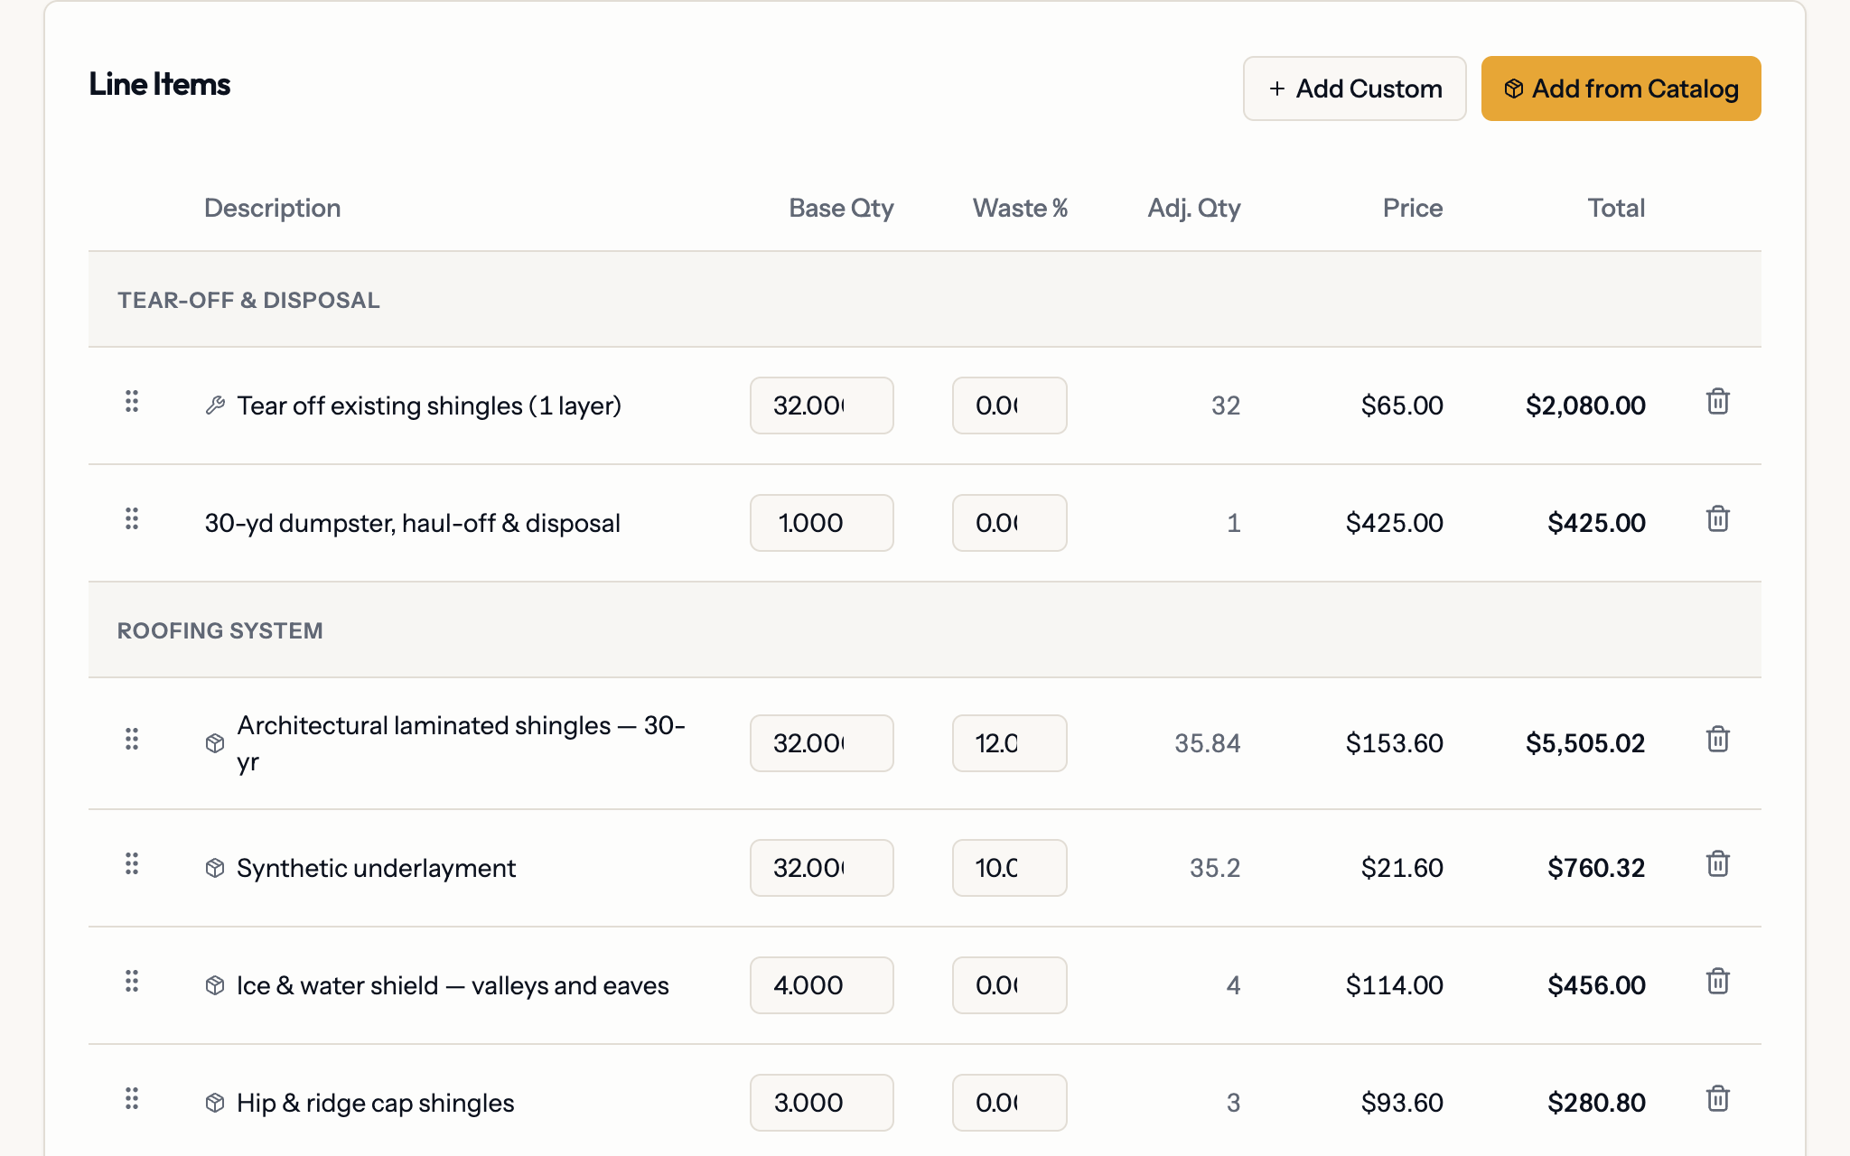The image size is (1850, 1156).
Task: Edit 12.0 Waste % for Architectural shingles
Action: pyautogui.click(x=1009, y=743)
